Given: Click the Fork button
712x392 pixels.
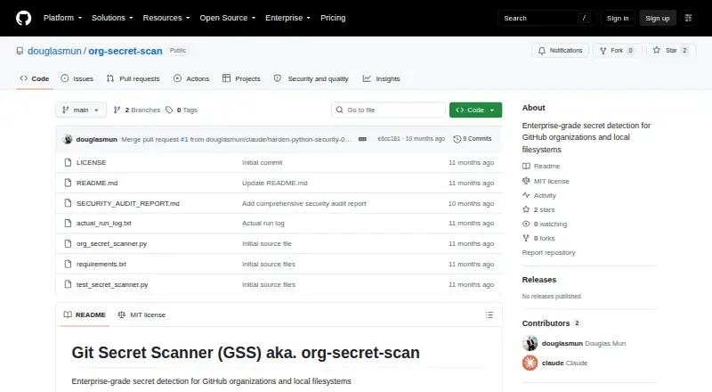Looking at the screenshot, I should [x=617, y=51].
